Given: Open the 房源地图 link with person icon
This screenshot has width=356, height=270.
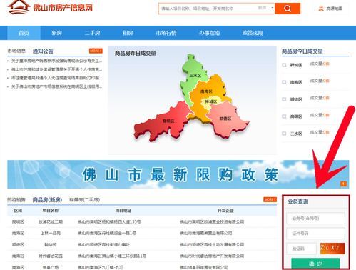Looking at the screenshot, I should pos(330,9).
